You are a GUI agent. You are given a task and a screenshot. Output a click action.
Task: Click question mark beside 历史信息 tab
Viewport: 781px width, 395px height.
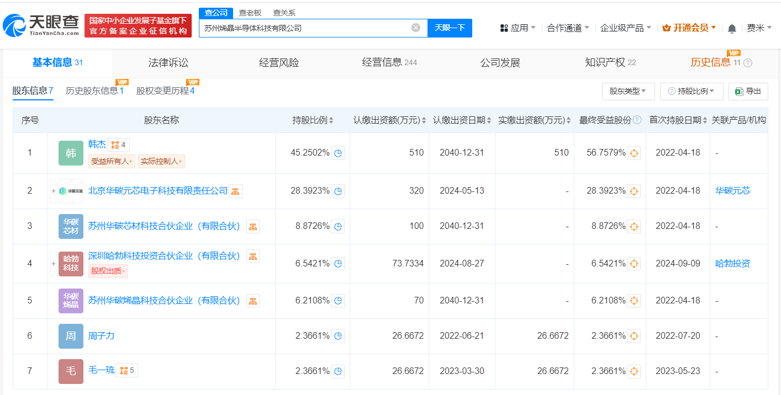click(x=748, y=63)
